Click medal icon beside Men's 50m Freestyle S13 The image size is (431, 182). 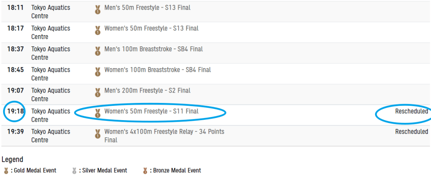(x=97, y=10)
